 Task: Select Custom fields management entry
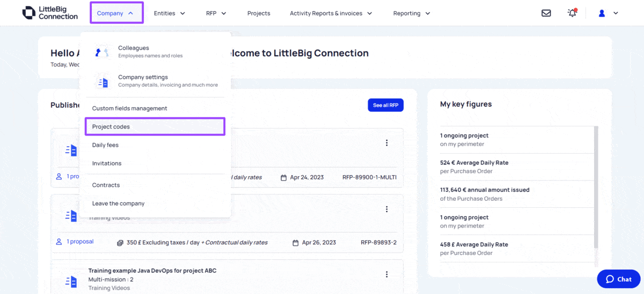tap(130, 108)
